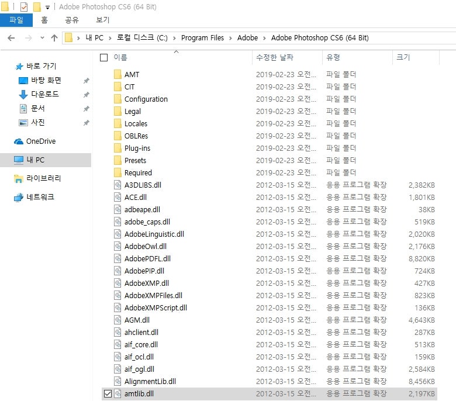The image size is (456, 401).
Task: Open 문서 in the sidebar
Action: click(38, 109)
